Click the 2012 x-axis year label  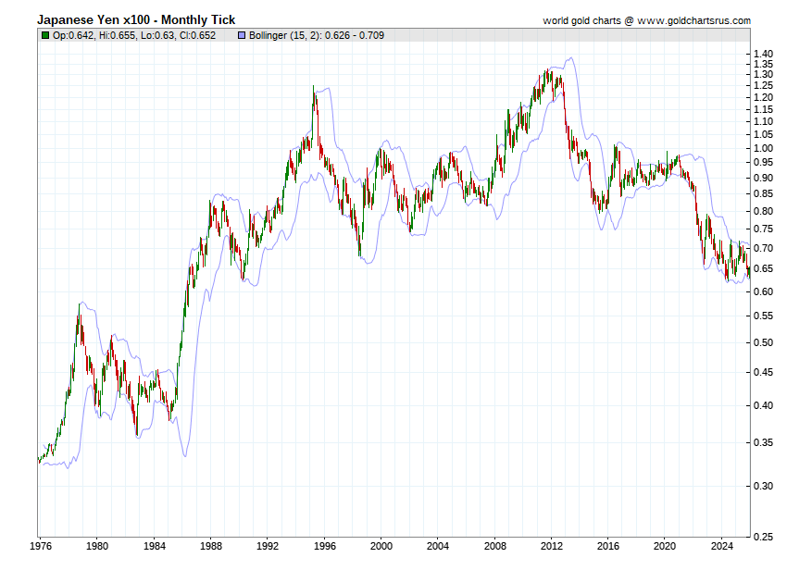[552, 546]
